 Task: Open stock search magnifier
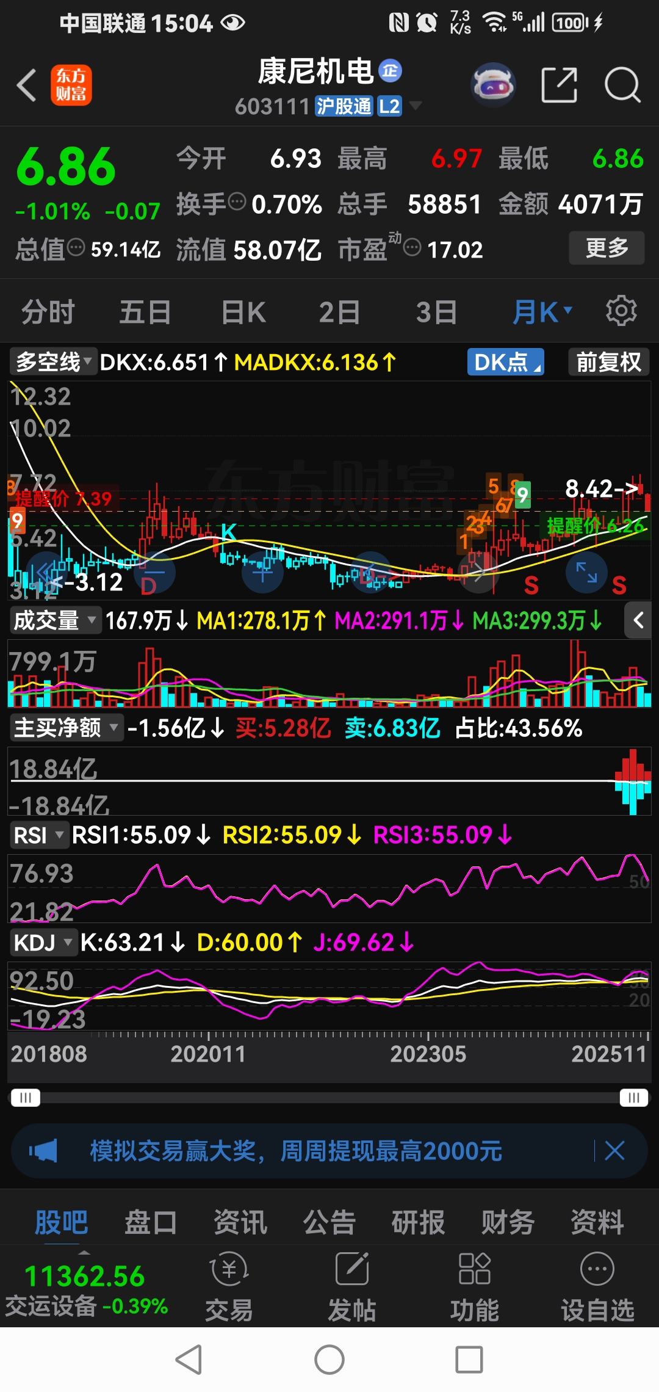(x=622, y=85)
